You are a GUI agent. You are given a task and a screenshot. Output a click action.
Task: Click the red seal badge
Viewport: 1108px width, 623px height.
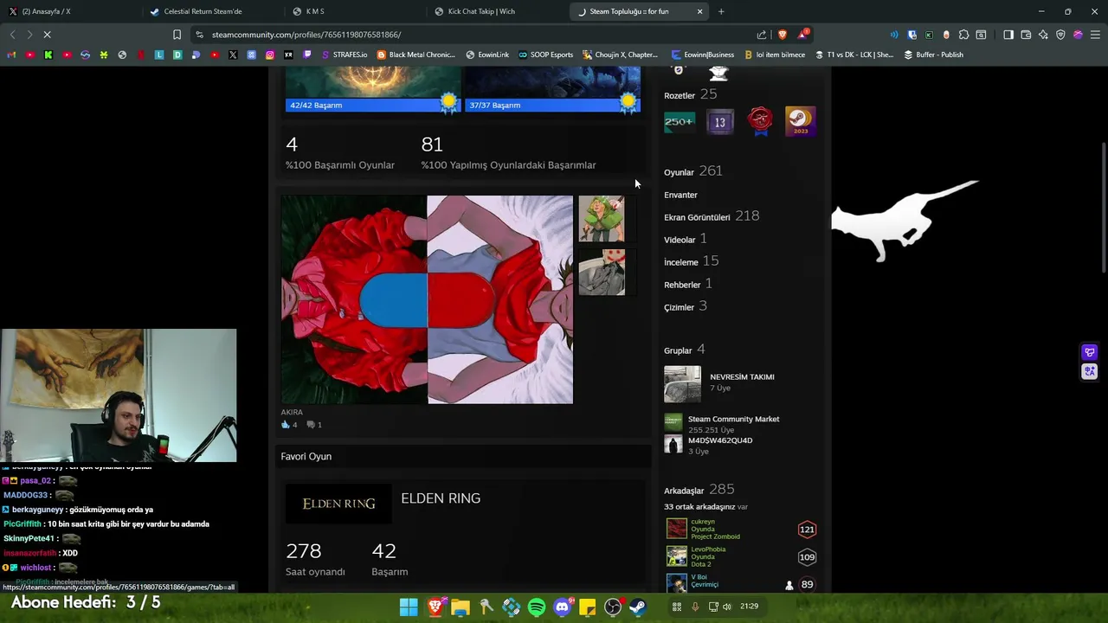pyautogui.click(x=760, y=122)
